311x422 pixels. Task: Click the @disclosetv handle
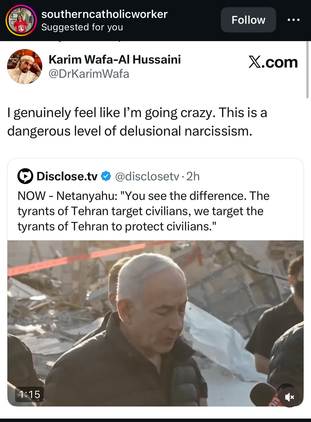click(147, 176)
